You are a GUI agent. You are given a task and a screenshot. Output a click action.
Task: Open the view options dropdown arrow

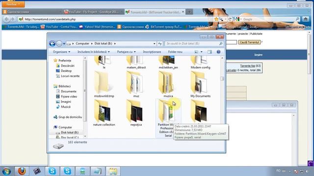pyautogui.click(x=202, y=52)
